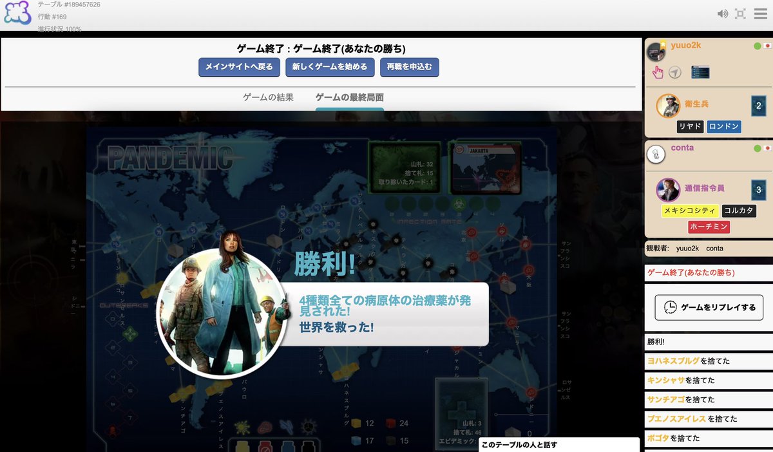Viewport: 773px width, 452px height.
Task: Click ヨハネスブルグ link in game log
Action: tap(673, 361)
